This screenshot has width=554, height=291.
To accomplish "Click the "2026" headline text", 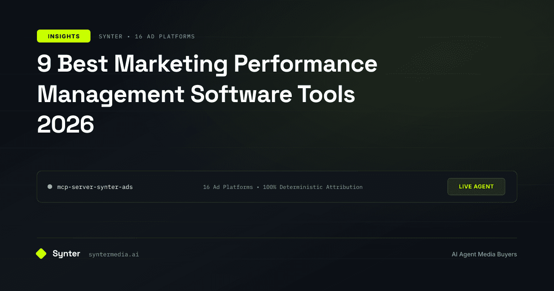I will pos(66,124).
